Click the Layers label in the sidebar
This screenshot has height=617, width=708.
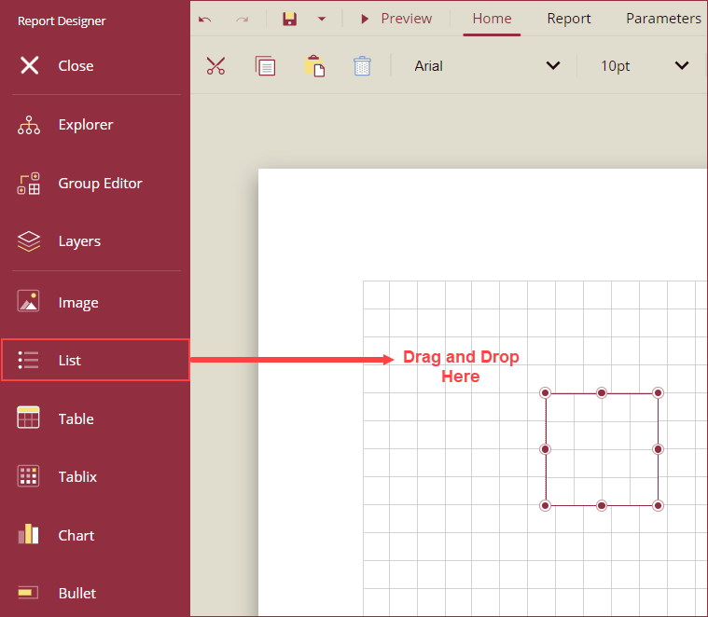click(x=79, y=241)
